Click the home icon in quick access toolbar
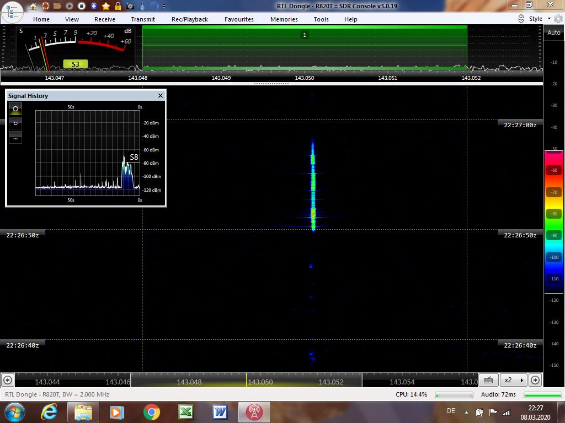The width and height of the screenshot is (565, 423). 33,6
